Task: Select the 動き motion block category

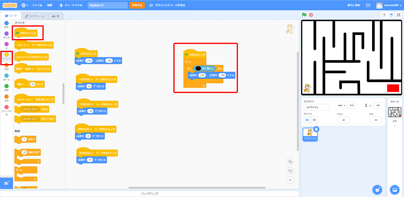Action: pyautogui.click(x=6, y=25)
